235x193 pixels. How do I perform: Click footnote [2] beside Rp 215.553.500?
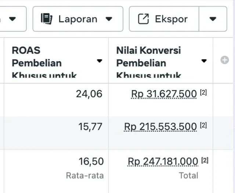click(203, 126)
